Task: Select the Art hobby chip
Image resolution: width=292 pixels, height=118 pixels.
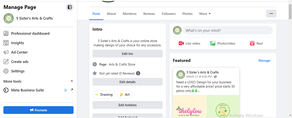Action: (125, 95)
